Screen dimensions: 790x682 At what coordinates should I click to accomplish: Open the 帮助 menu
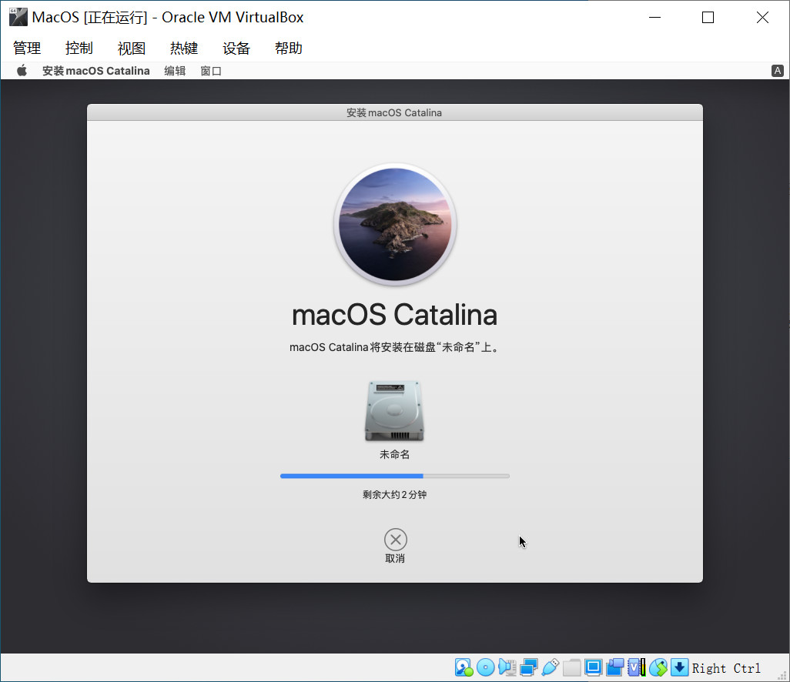point(289,48)
